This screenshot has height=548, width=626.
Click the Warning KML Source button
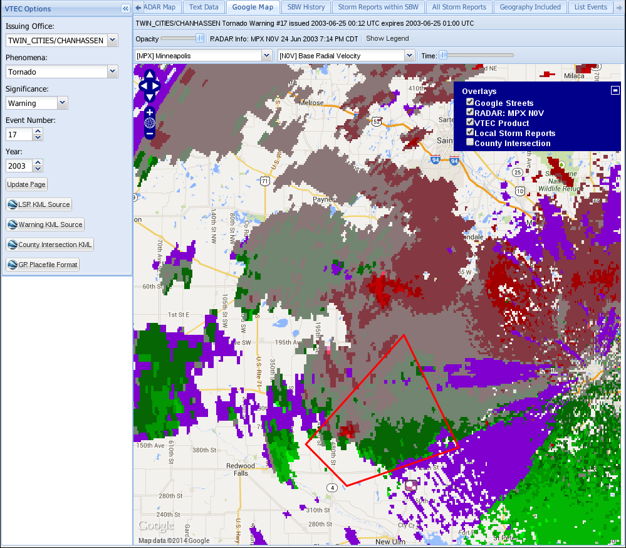45,224
